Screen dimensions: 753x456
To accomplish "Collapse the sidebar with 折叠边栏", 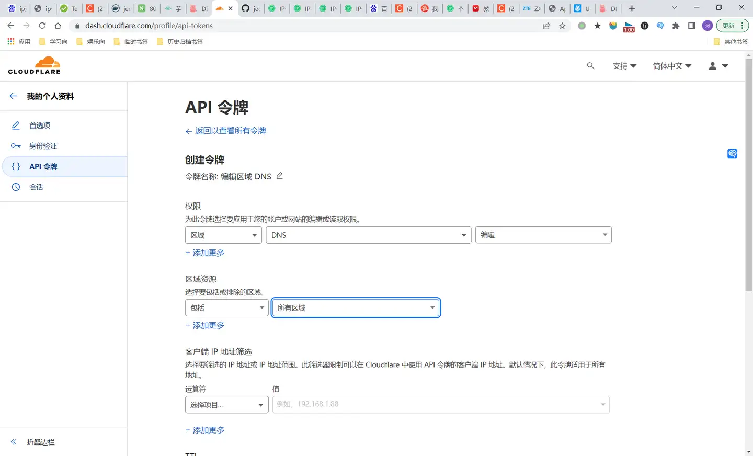I will click(32, 442).
